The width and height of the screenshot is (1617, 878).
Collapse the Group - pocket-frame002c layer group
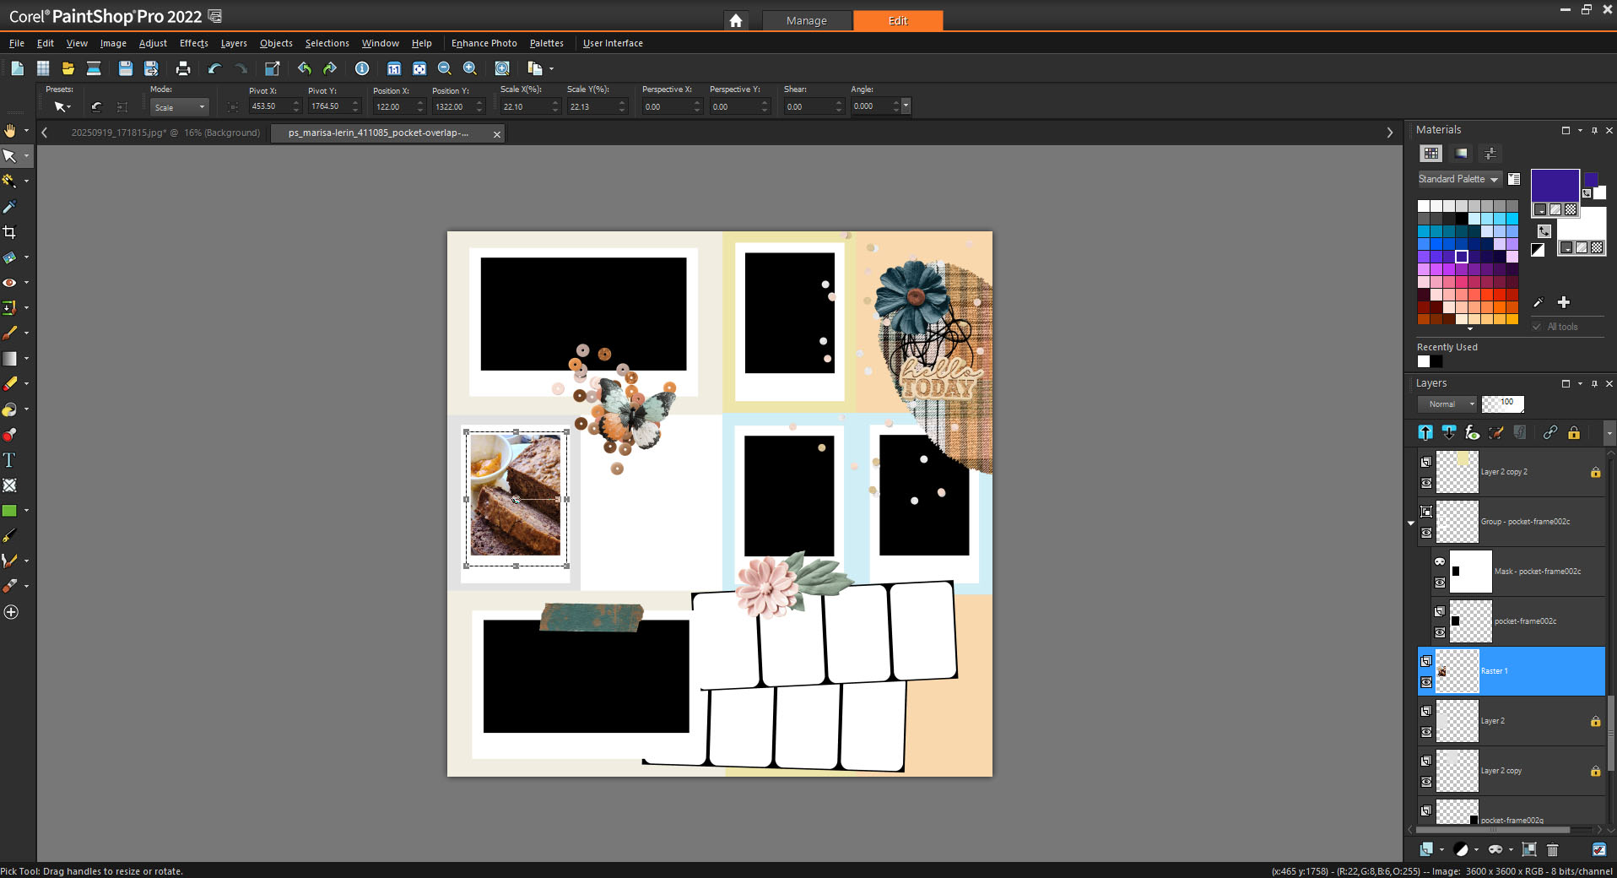coord(1411,523)
